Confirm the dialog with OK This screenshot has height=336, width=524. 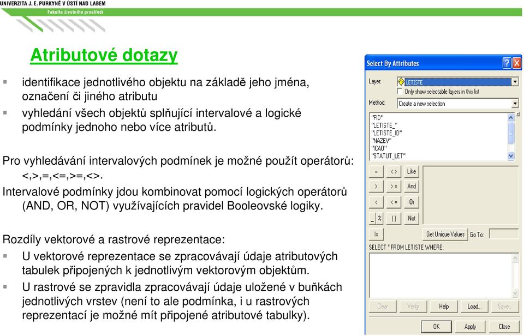(x=436, y=326)
